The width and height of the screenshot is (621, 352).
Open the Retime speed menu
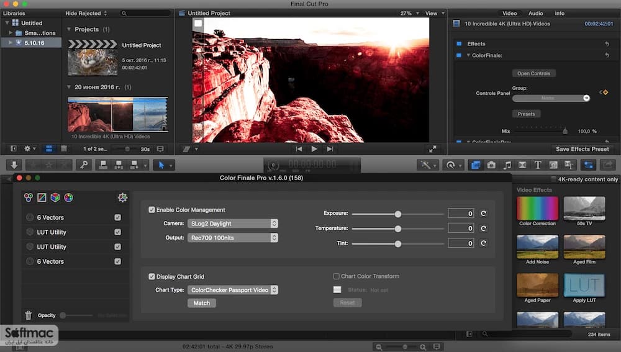click(453, 165)
